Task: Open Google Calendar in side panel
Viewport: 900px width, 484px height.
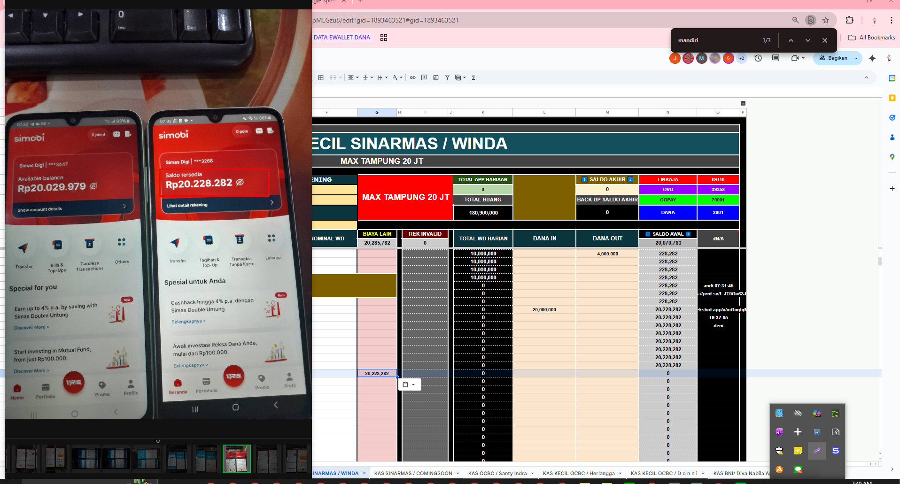Action: click(x=892, y=78)
